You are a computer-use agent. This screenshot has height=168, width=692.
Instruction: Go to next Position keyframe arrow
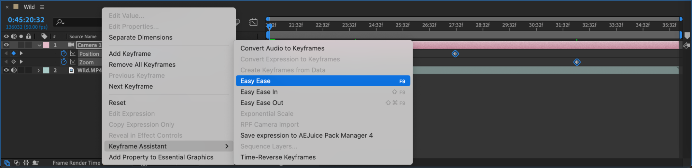(x=21, y=53)
